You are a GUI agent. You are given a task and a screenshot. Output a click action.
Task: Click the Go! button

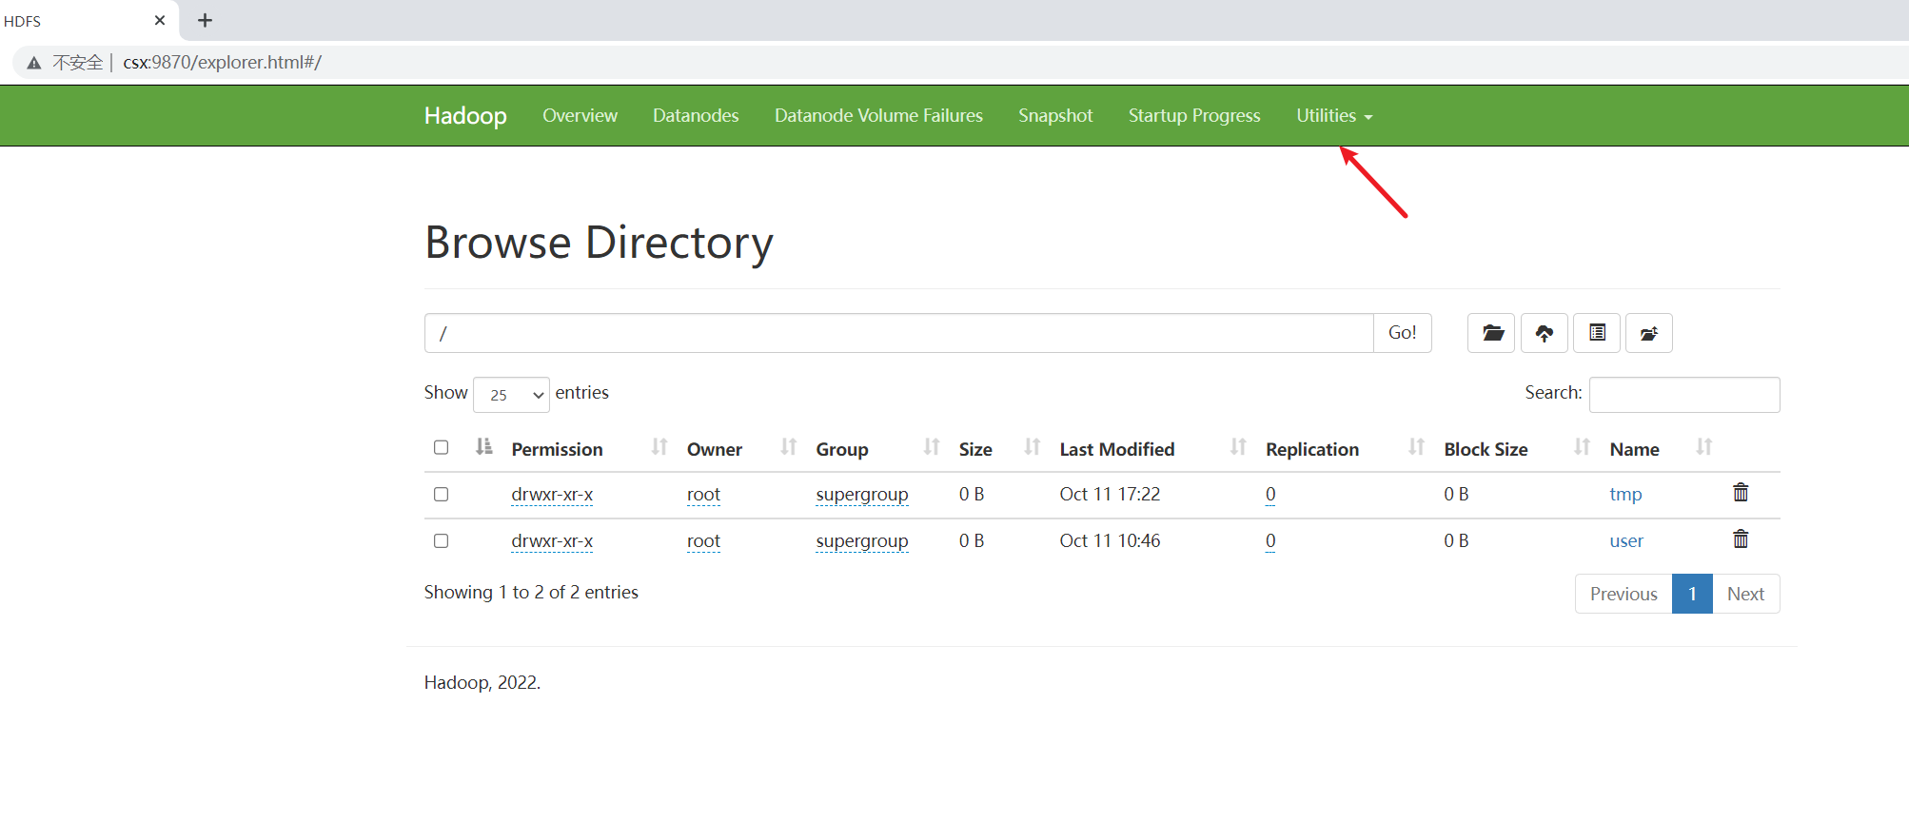coord(1402,333)
